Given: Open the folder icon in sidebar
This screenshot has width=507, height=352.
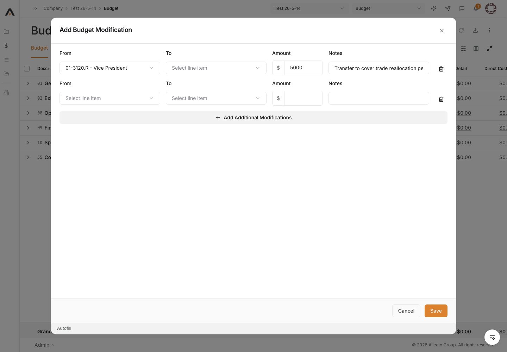Looking at the screenshot, I should tap(6, 32).
